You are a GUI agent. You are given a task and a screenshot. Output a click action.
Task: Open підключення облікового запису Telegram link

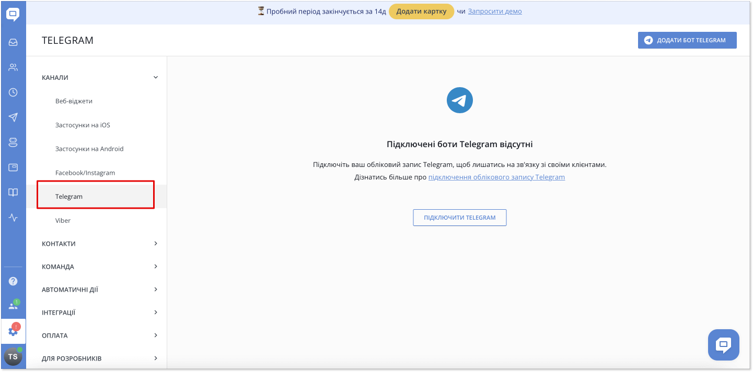pos(496,177)
